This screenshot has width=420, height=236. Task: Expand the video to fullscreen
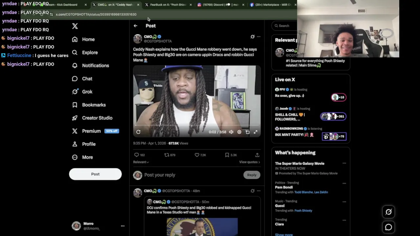256,132
